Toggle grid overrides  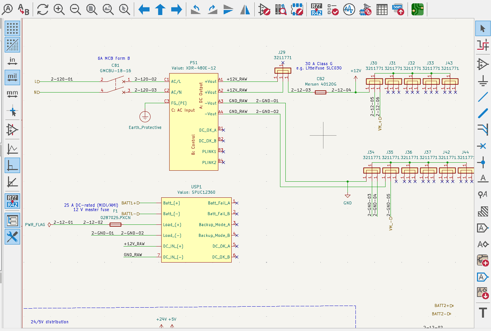coord(12,45)
